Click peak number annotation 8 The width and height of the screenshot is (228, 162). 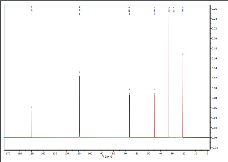coord(79,72)
